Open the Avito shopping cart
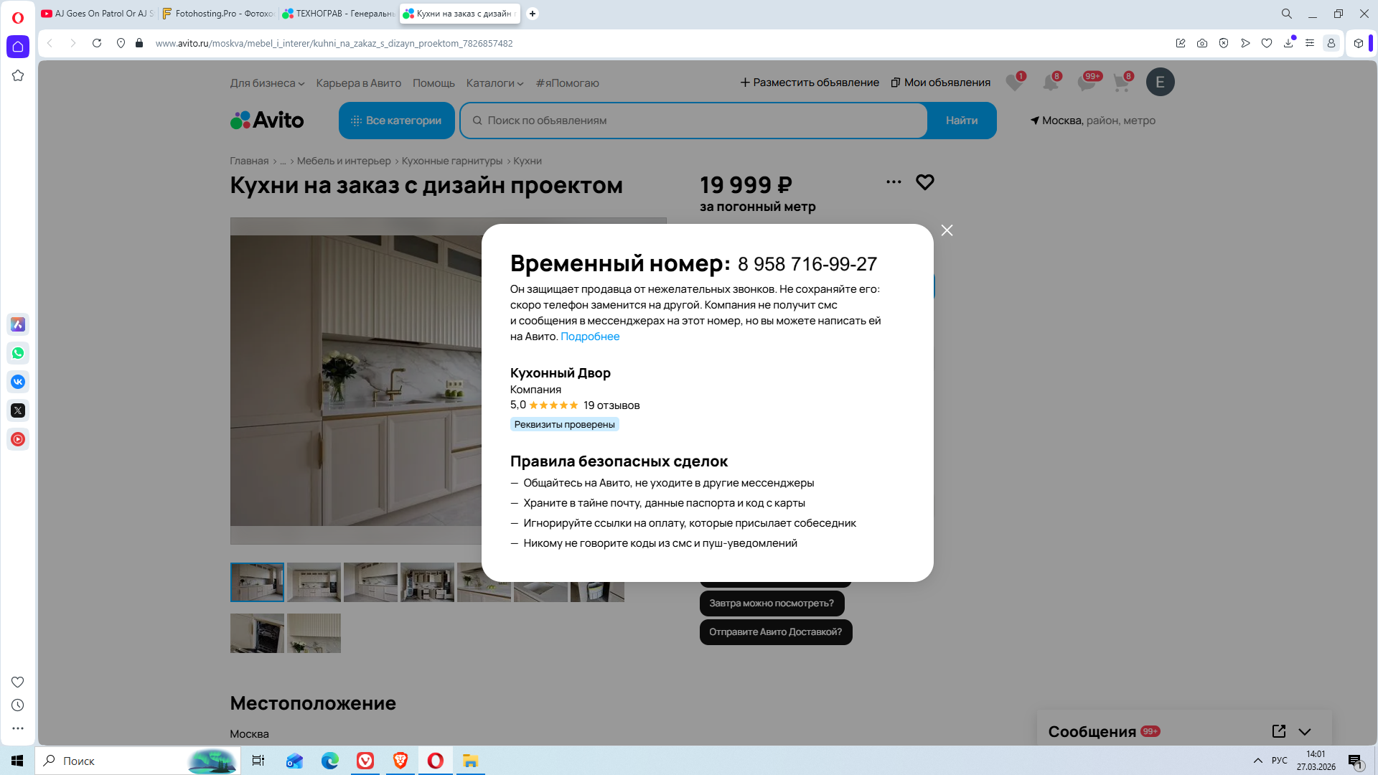This screenshot has width=1378, height=775. 1121,83
